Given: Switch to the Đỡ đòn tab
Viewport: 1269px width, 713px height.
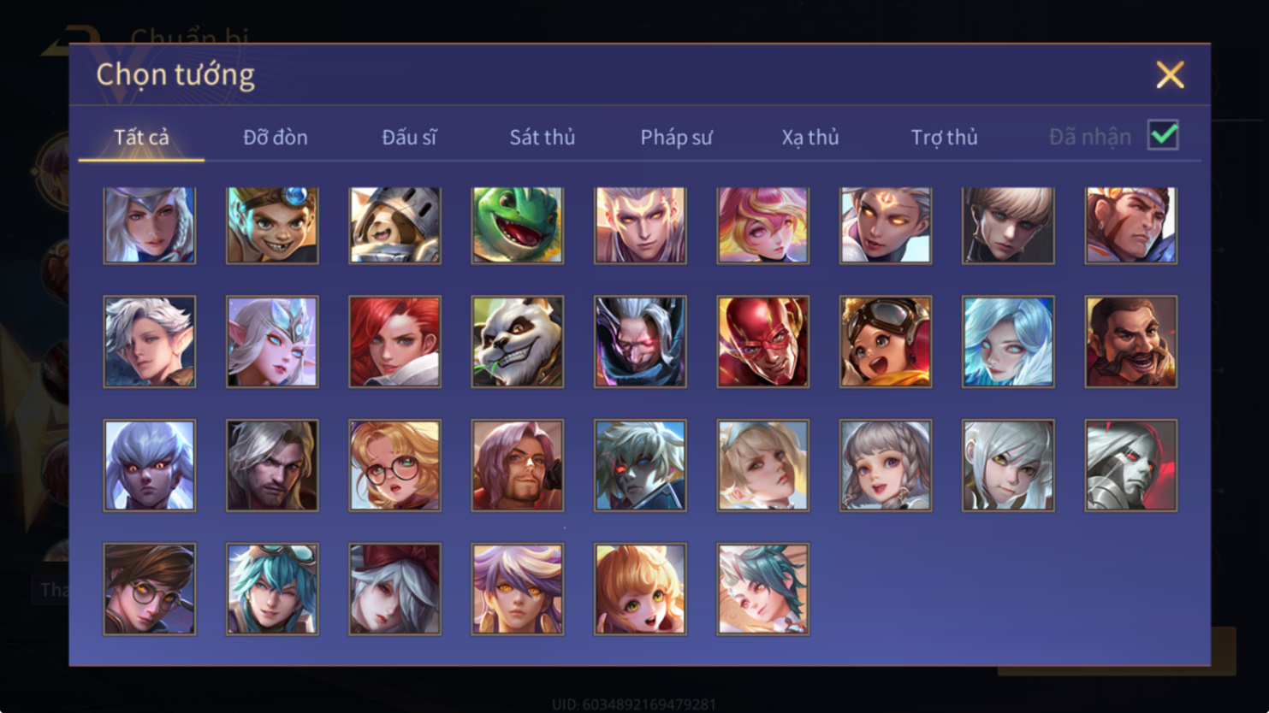Looking at the screenshot, I should (x=276, y=137).
